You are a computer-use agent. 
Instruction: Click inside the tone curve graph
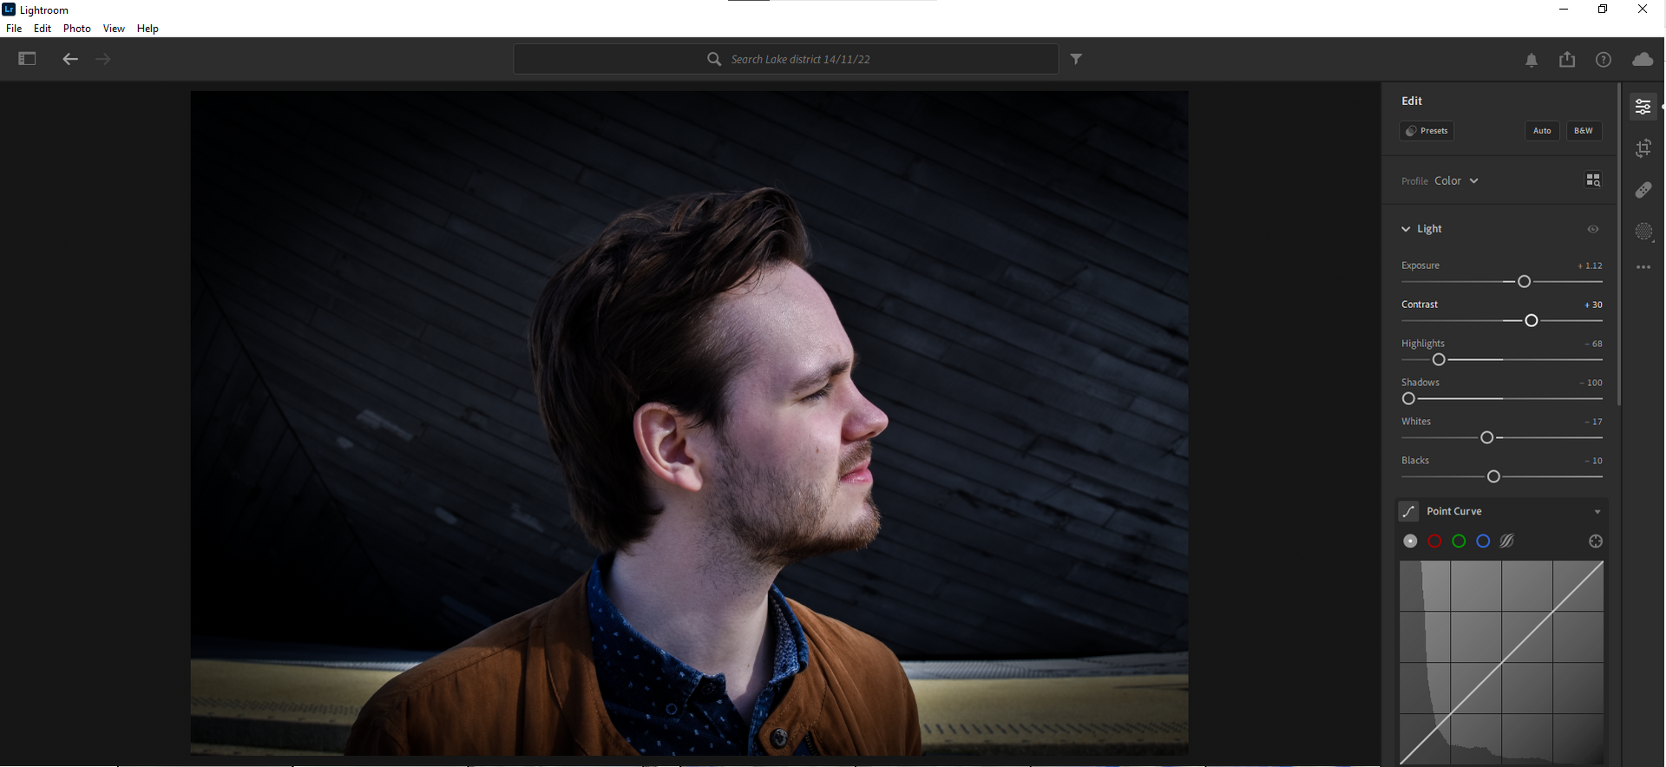tap(1501, 663)
